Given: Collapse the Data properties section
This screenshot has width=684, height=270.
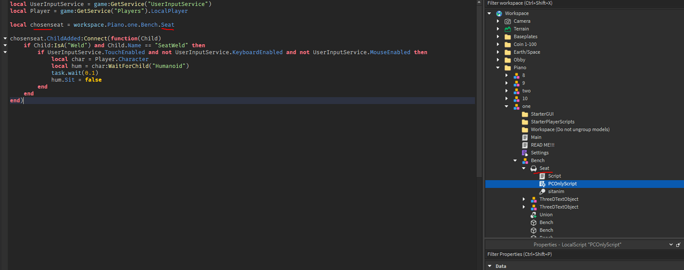Looking at the screenshot, I should (x=490, y=266).
